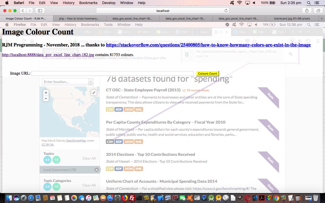Launch Firefox from the Dock

(x=125, y=198)
